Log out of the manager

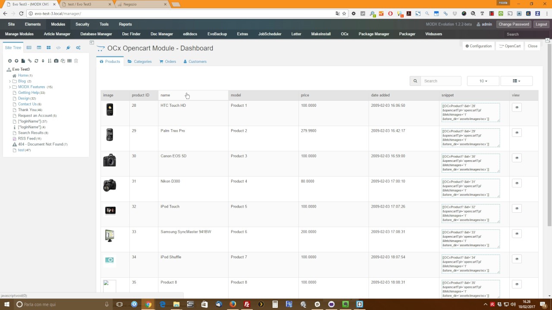coord(541,24)
